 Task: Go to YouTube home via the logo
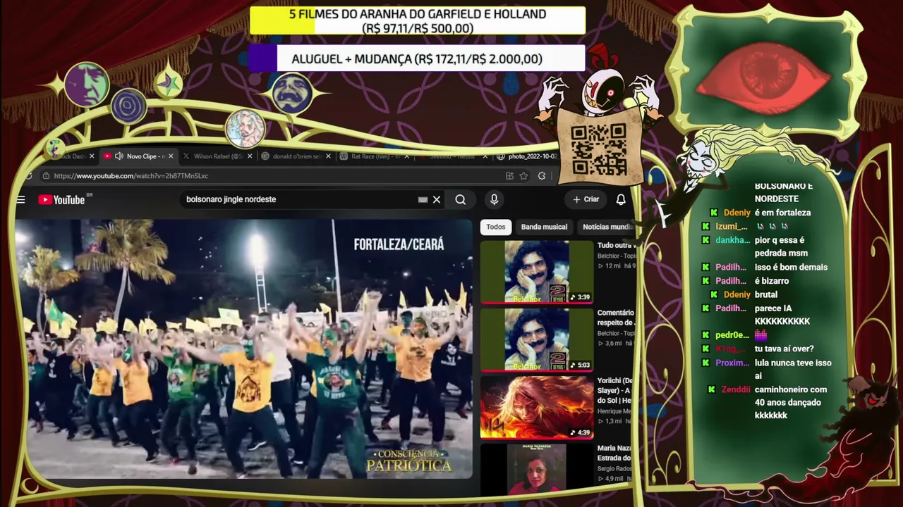click(x=62, y=200)
